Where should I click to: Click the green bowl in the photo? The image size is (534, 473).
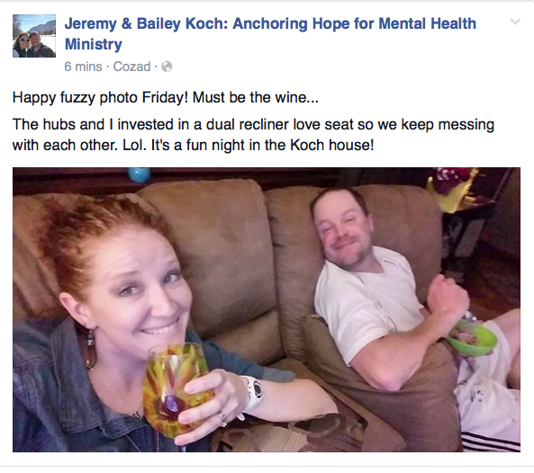474,338
